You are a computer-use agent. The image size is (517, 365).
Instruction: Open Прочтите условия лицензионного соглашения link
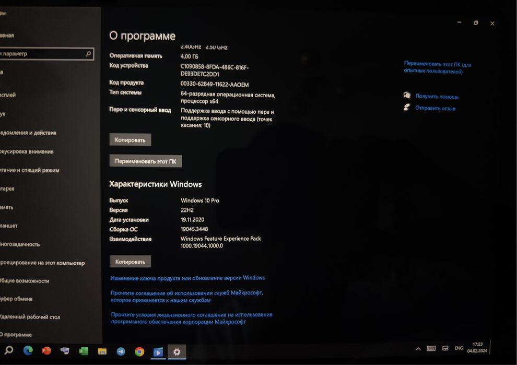coord(192,318)
